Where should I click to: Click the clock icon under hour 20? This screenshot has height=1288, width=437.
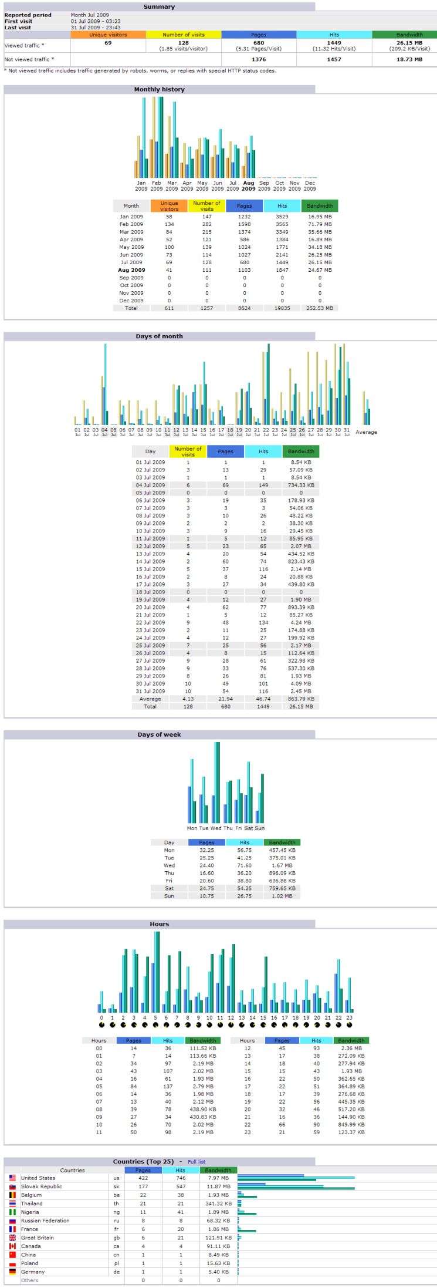(x=317, y=1025)
